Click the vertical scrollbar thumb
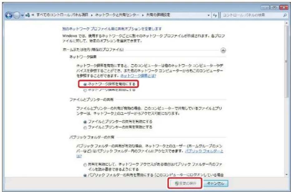This screenshot has height=192, width=291. (x=286, y=61)
